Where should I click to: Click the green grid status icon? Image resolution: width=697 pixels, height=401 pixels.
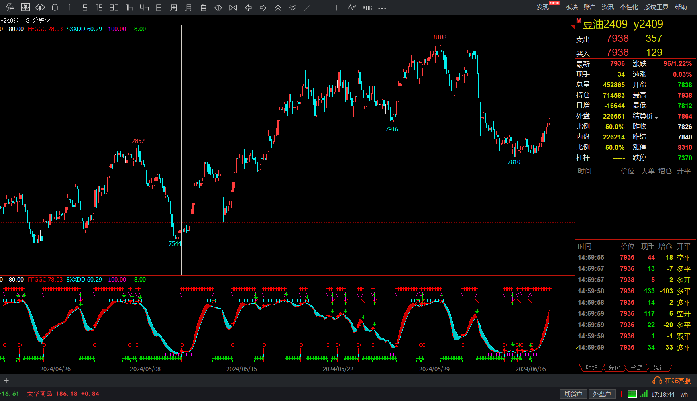coord(632,394)
